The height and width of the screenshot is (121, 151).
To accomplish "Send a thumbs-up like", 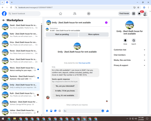I will point(108,111).
